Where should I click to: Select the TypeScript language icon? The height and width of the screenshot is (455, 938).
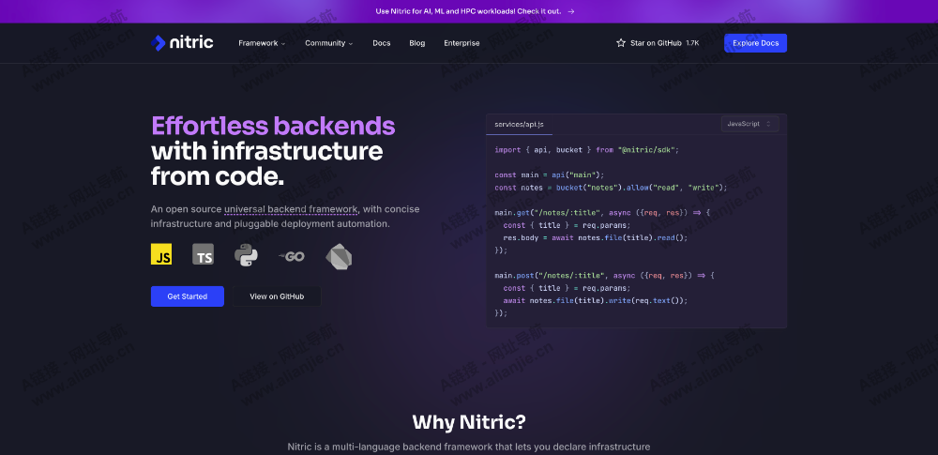coord(204,254)
